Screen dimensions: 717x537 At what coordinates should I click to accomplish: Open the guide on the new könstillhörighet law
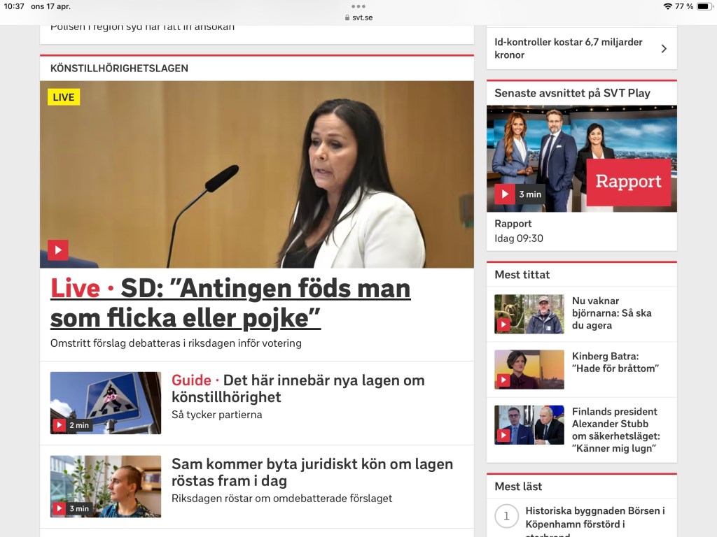(x=298, y=389)
